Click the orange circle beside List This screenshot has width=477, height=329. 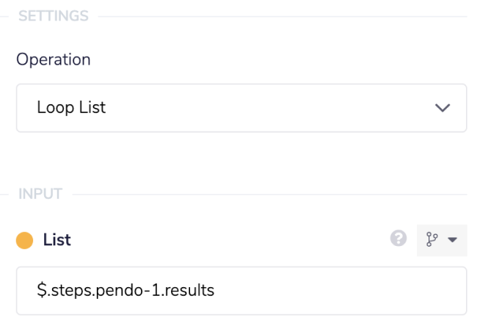click(x=25, y=240)
